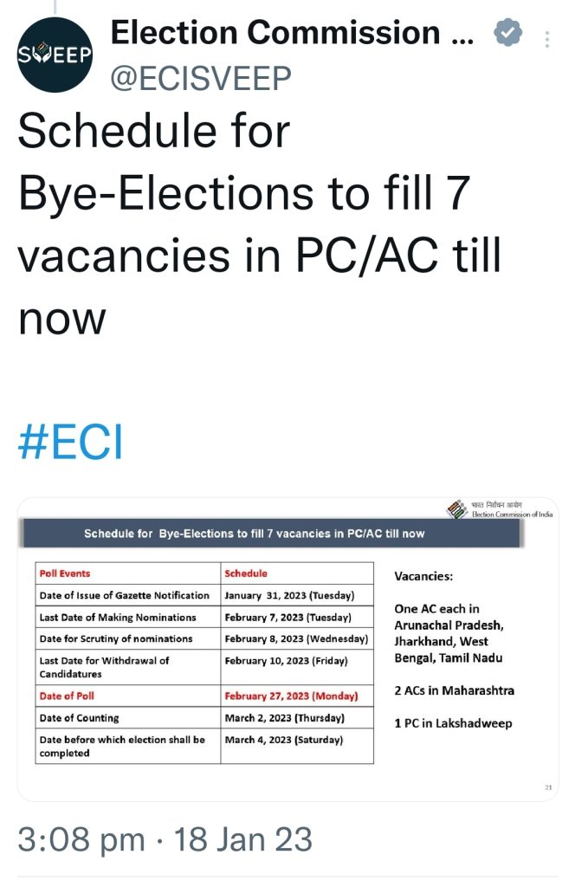Click the blue verified badge

(507, 33)
